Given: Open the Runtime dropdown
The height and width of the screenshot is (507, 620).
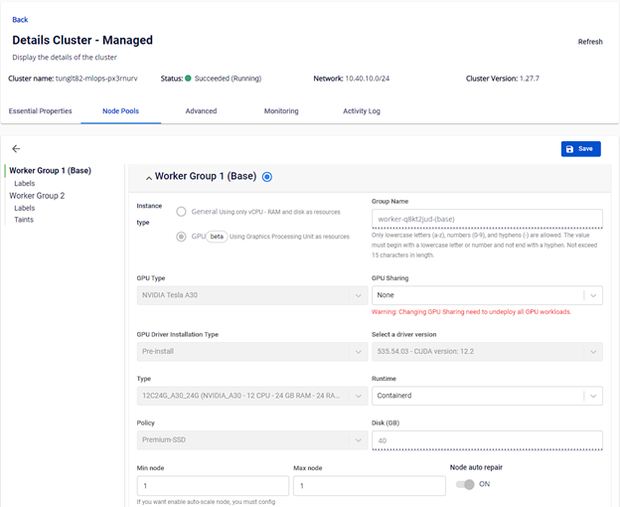Looking at the screenshot, I should (x=487, y=396).
